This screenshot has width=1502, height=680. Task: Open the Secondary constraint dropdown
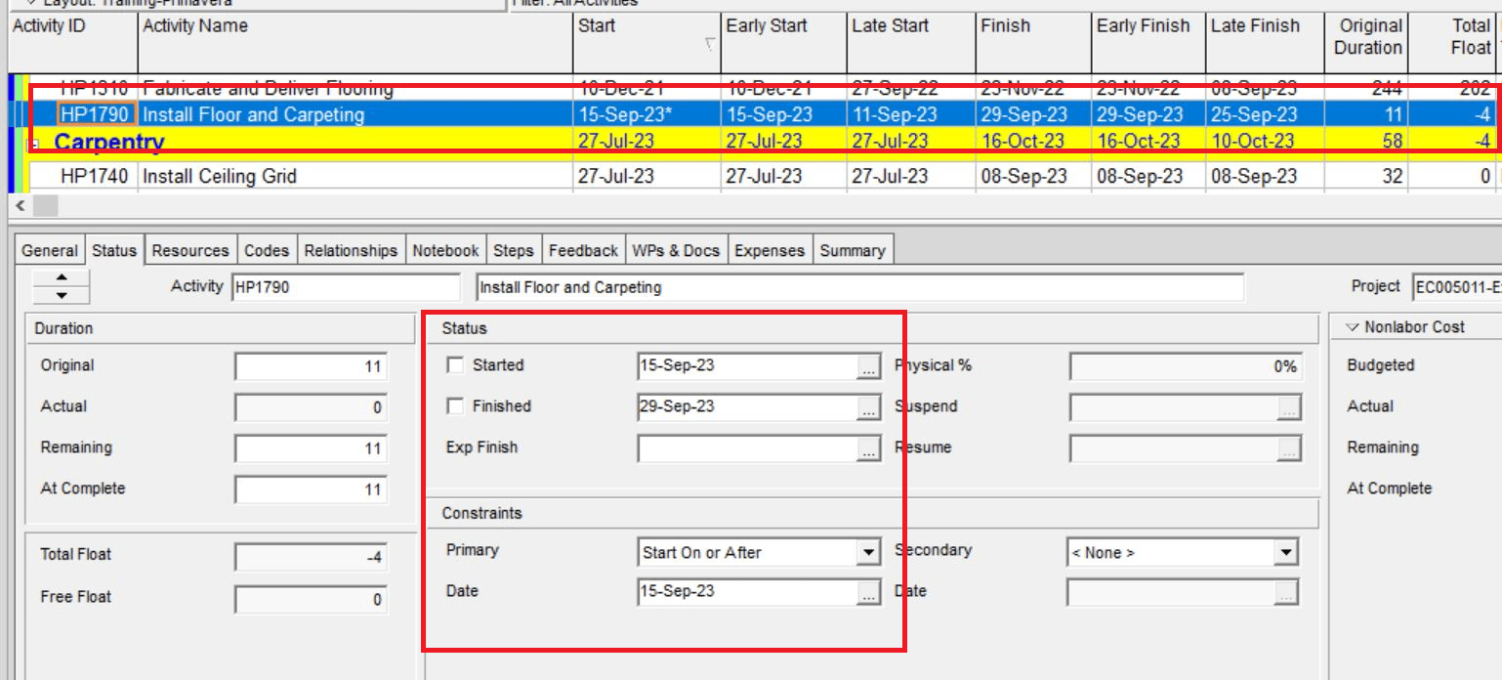pyautogui.click(x=1285, y=553)
